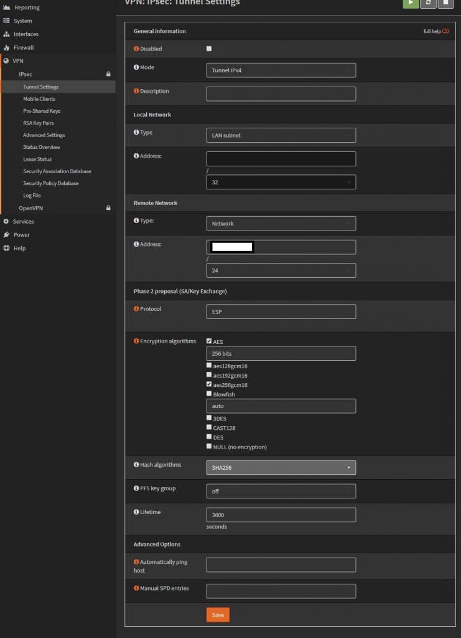Open the Local Network Type dropdown LAN subnet
Screen dimensions: 461x638
pyautogui.click(x=281, y=135)
